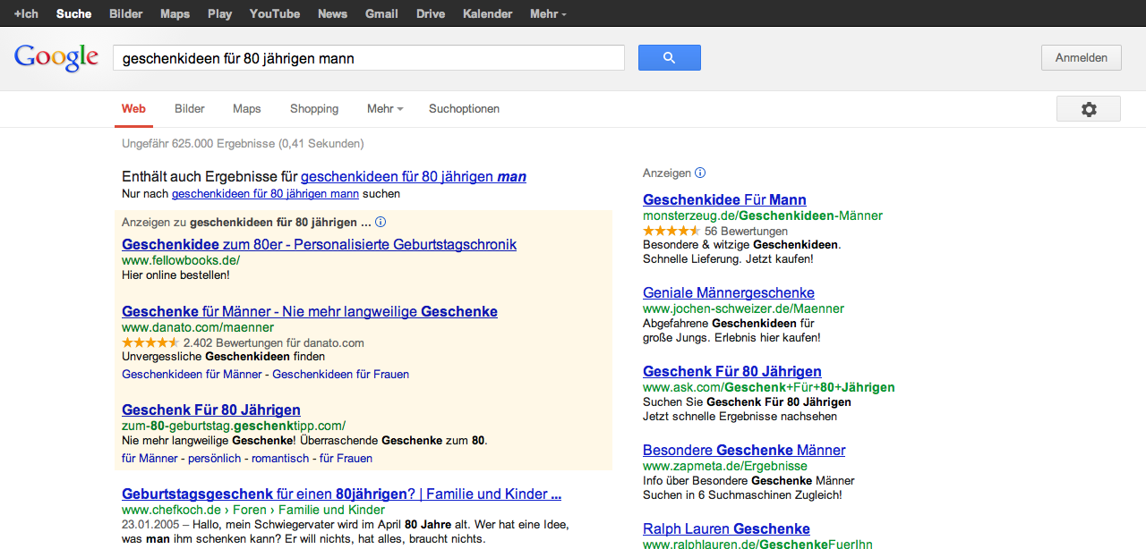Switch to the Bilder results tab

[190, 109]
